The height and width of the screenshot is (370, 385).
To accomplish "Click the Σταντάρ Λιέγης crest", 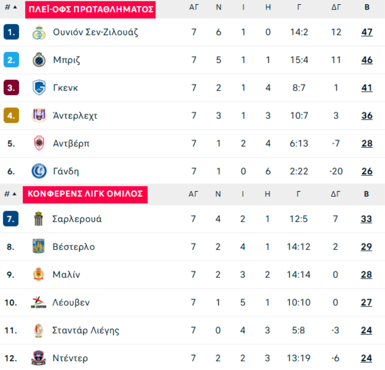I will (x=38, y=330).
